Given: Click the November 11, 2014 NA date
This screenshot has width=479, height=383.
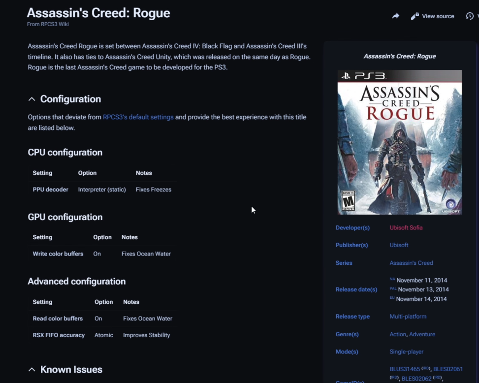Looking at the screenshot, I should click(x=421, y=280).
